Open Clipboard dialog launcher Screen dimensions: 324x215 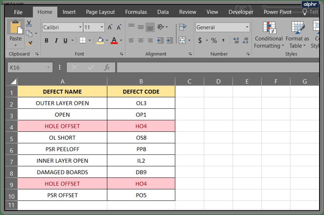click(x=37, y=54)
